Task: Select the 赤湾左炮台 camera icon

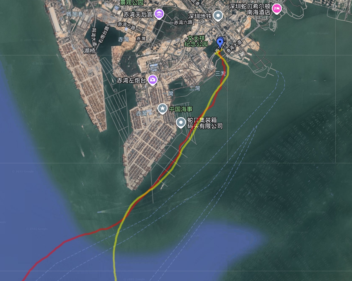Action: (x=153, y=80)
